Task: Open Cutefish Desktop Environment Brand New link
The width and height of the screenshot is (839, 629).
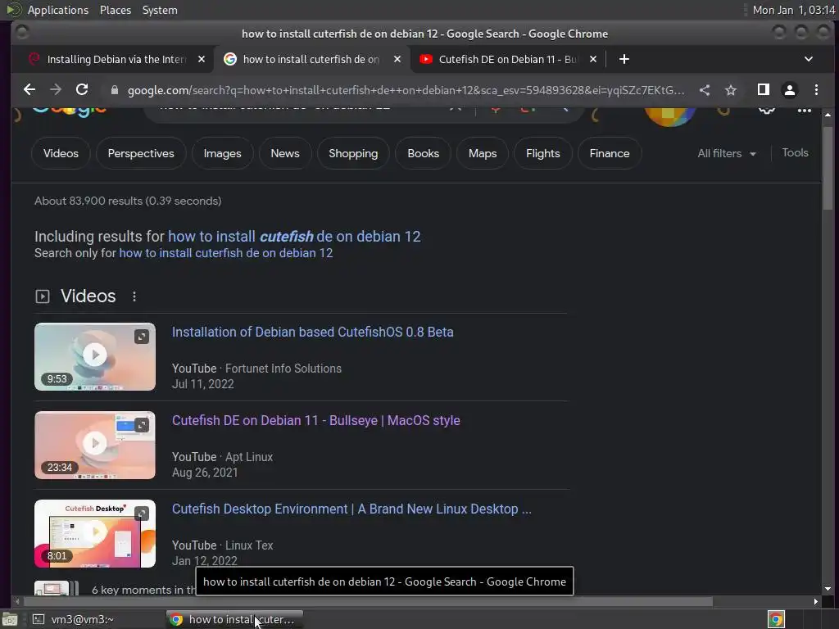Action: pos(351,509)
